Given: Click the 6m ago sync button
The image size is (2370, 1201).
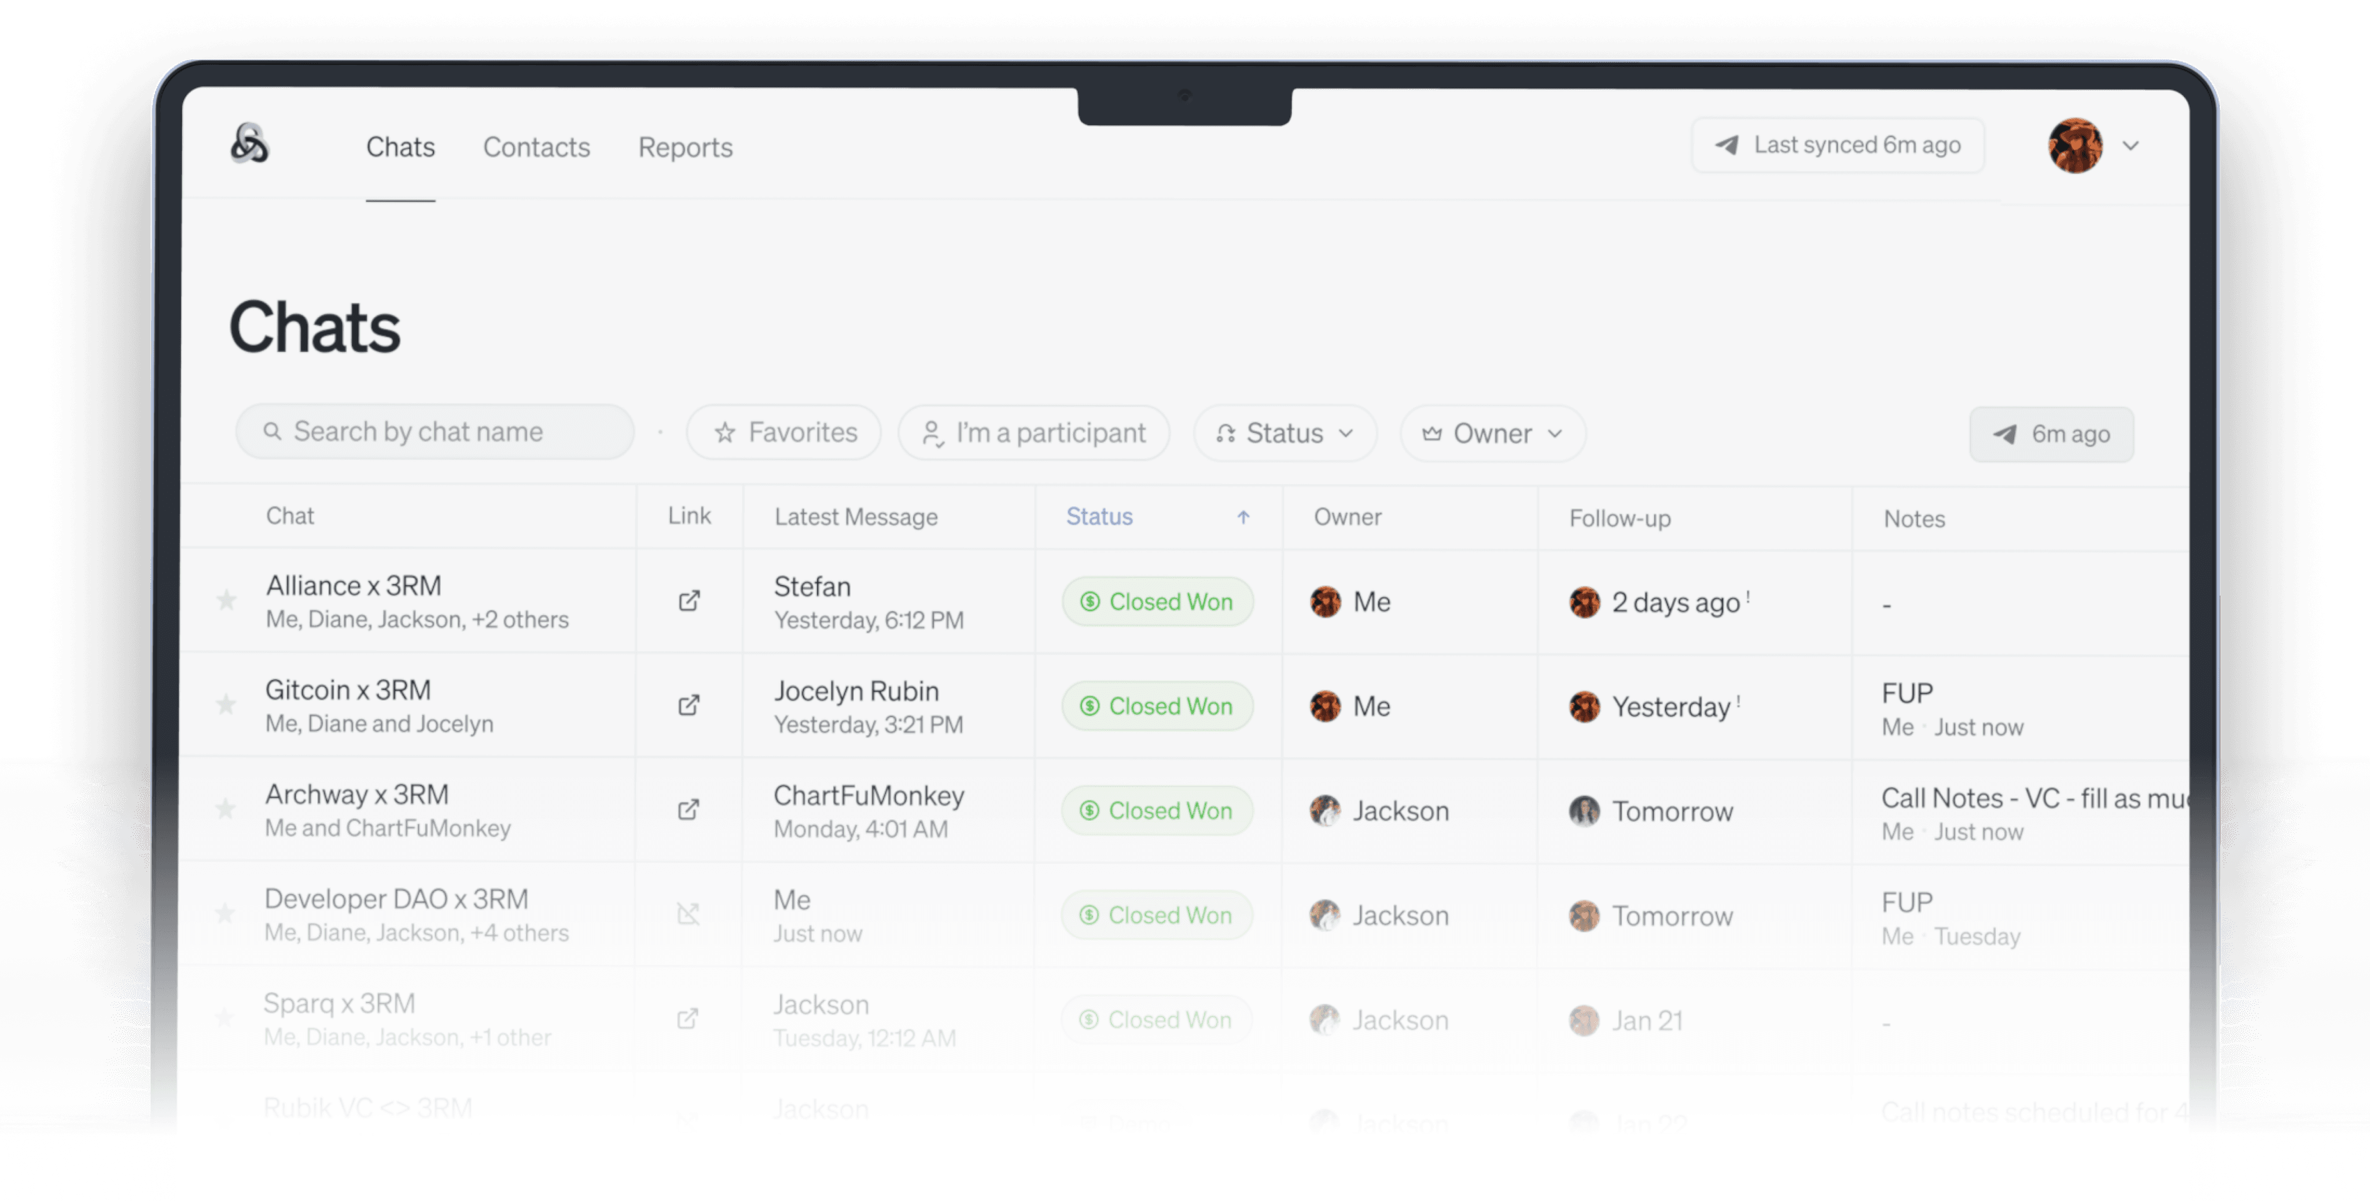Looking at the screenshot, I should (x=2051, y=434).
